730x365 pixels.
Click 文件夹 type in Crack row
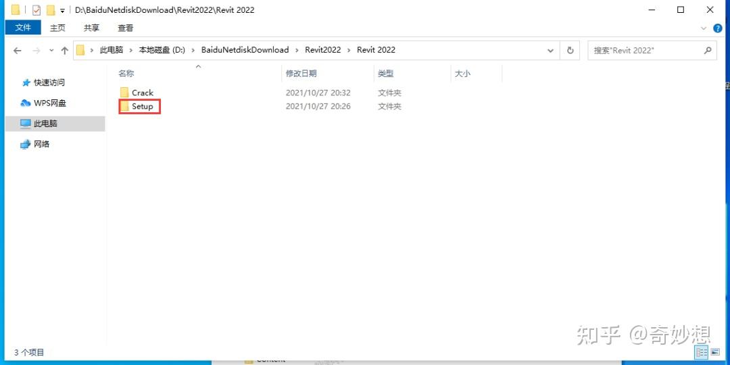pyautogui.click(x=390, y=93)
